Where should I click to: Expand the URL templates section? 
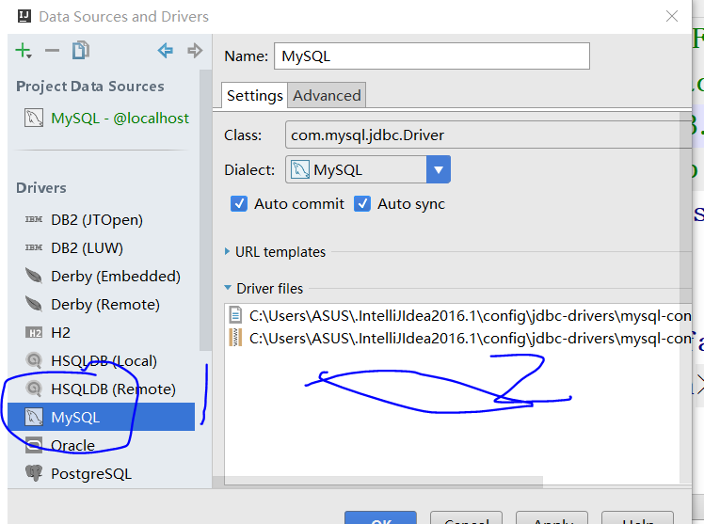point(227,252)
